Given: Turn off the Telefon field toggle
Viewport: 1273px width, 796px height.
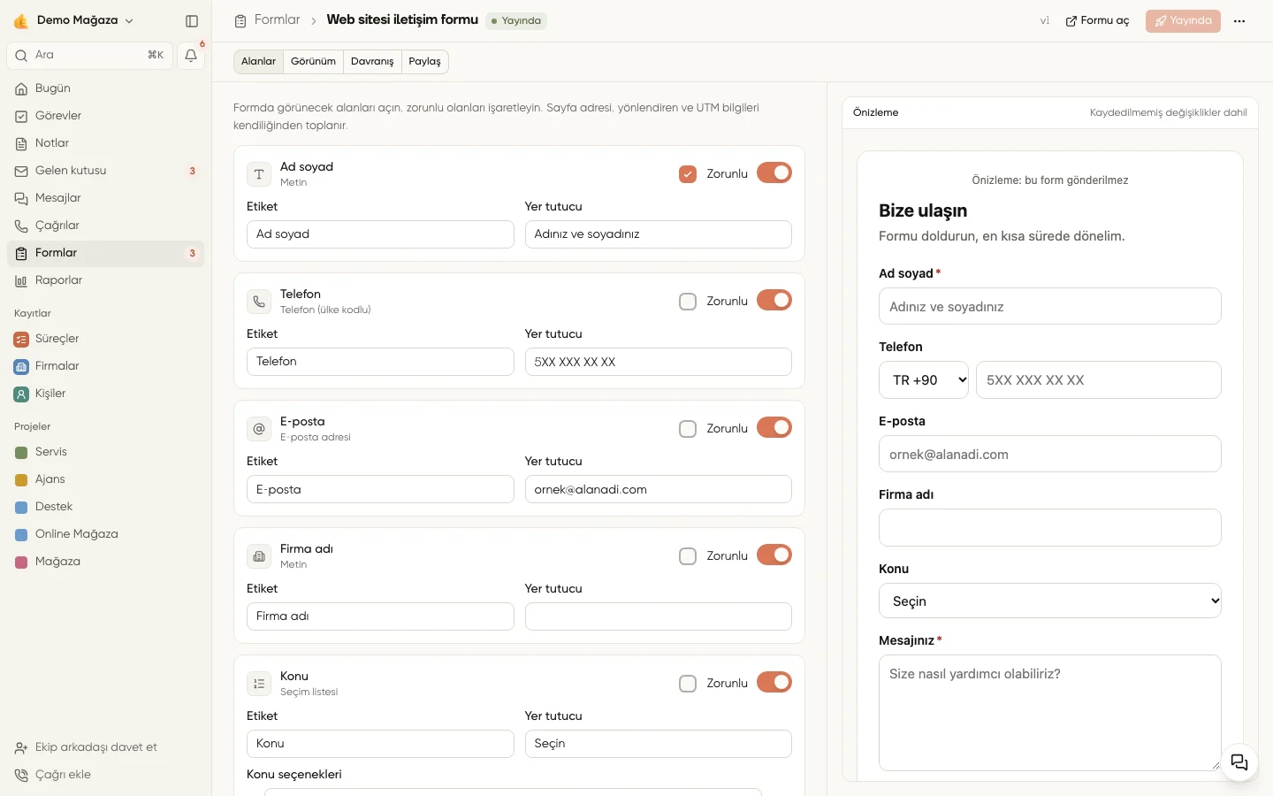Looking at the screenshot, I should point(774,301).
